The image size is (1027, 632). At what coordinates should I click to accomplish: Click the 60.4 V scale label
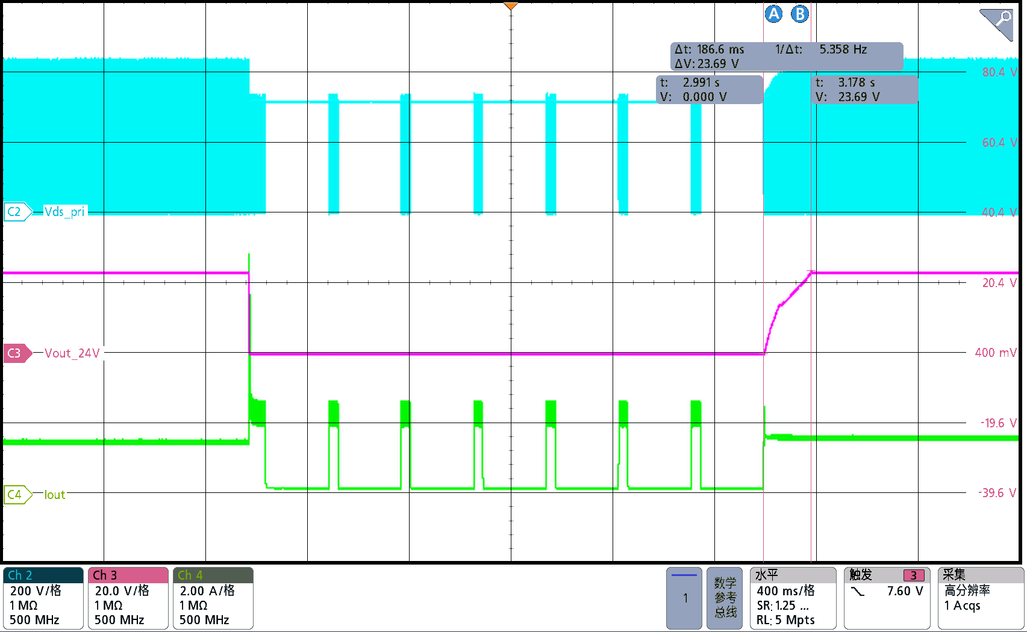pyautogui.click(x=999, y=143)
